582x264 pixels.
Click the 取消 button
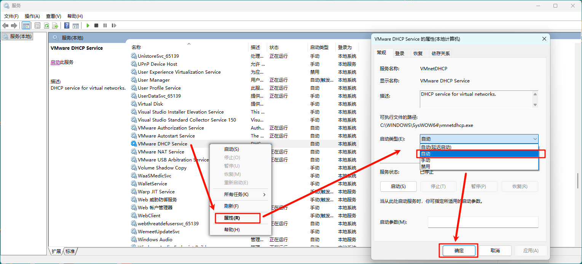[x=495, y=251]
